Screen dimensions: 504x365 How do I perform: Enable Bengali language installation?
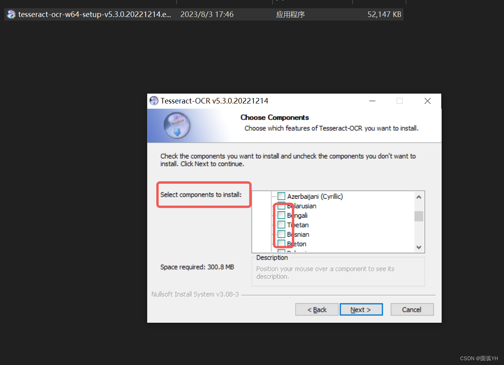click(282, 215)
